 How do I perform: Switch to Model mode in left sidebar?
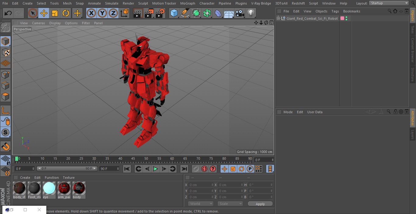point(5,41)
